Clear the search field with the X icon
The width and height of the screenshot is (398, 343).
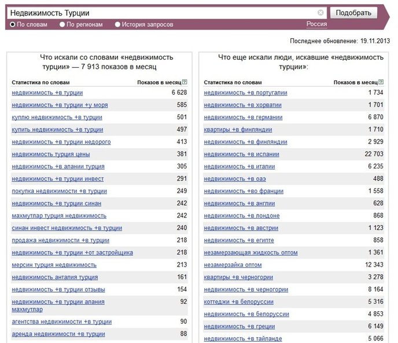pyautogui.click(x=320, y=13)
